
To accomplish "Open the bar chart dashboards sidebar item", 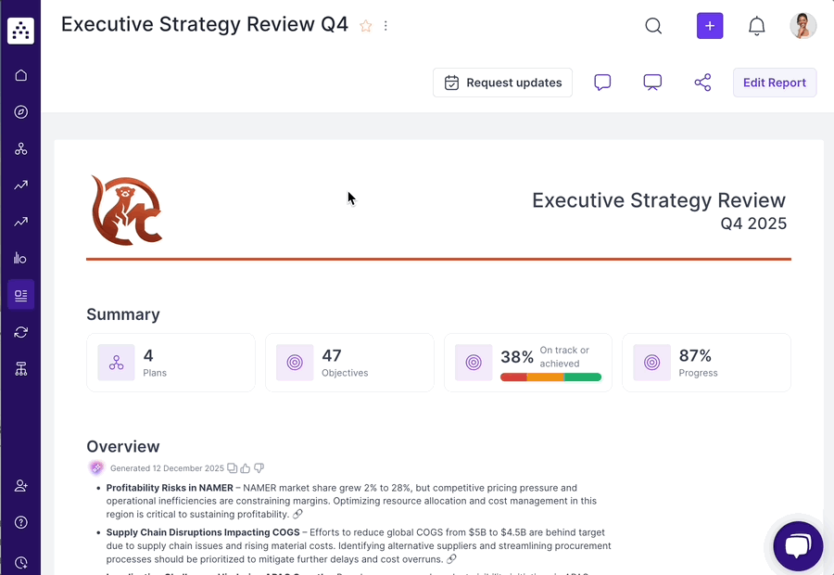I will [20, 258].
